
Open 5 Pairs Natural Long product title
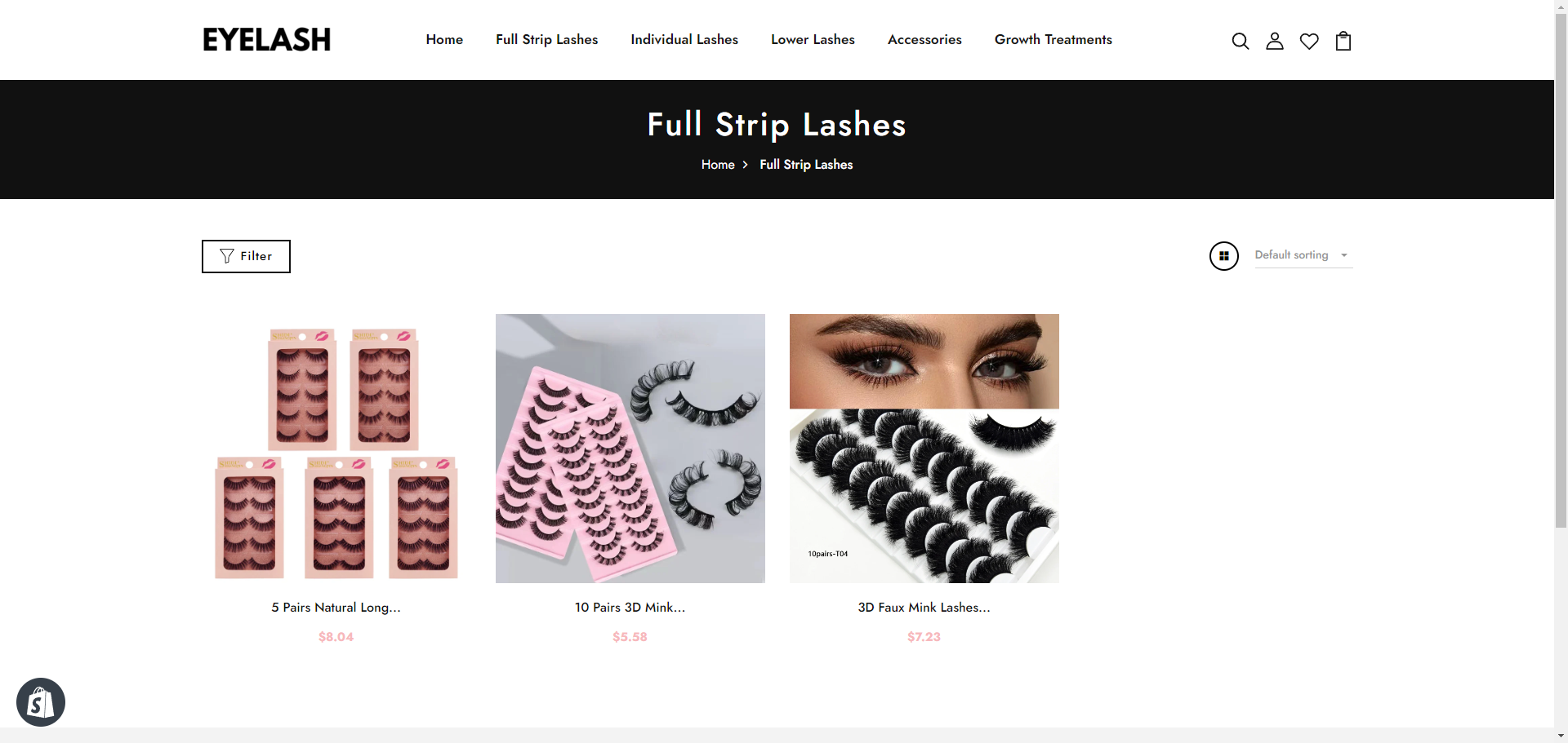click(x=336, y=608)
